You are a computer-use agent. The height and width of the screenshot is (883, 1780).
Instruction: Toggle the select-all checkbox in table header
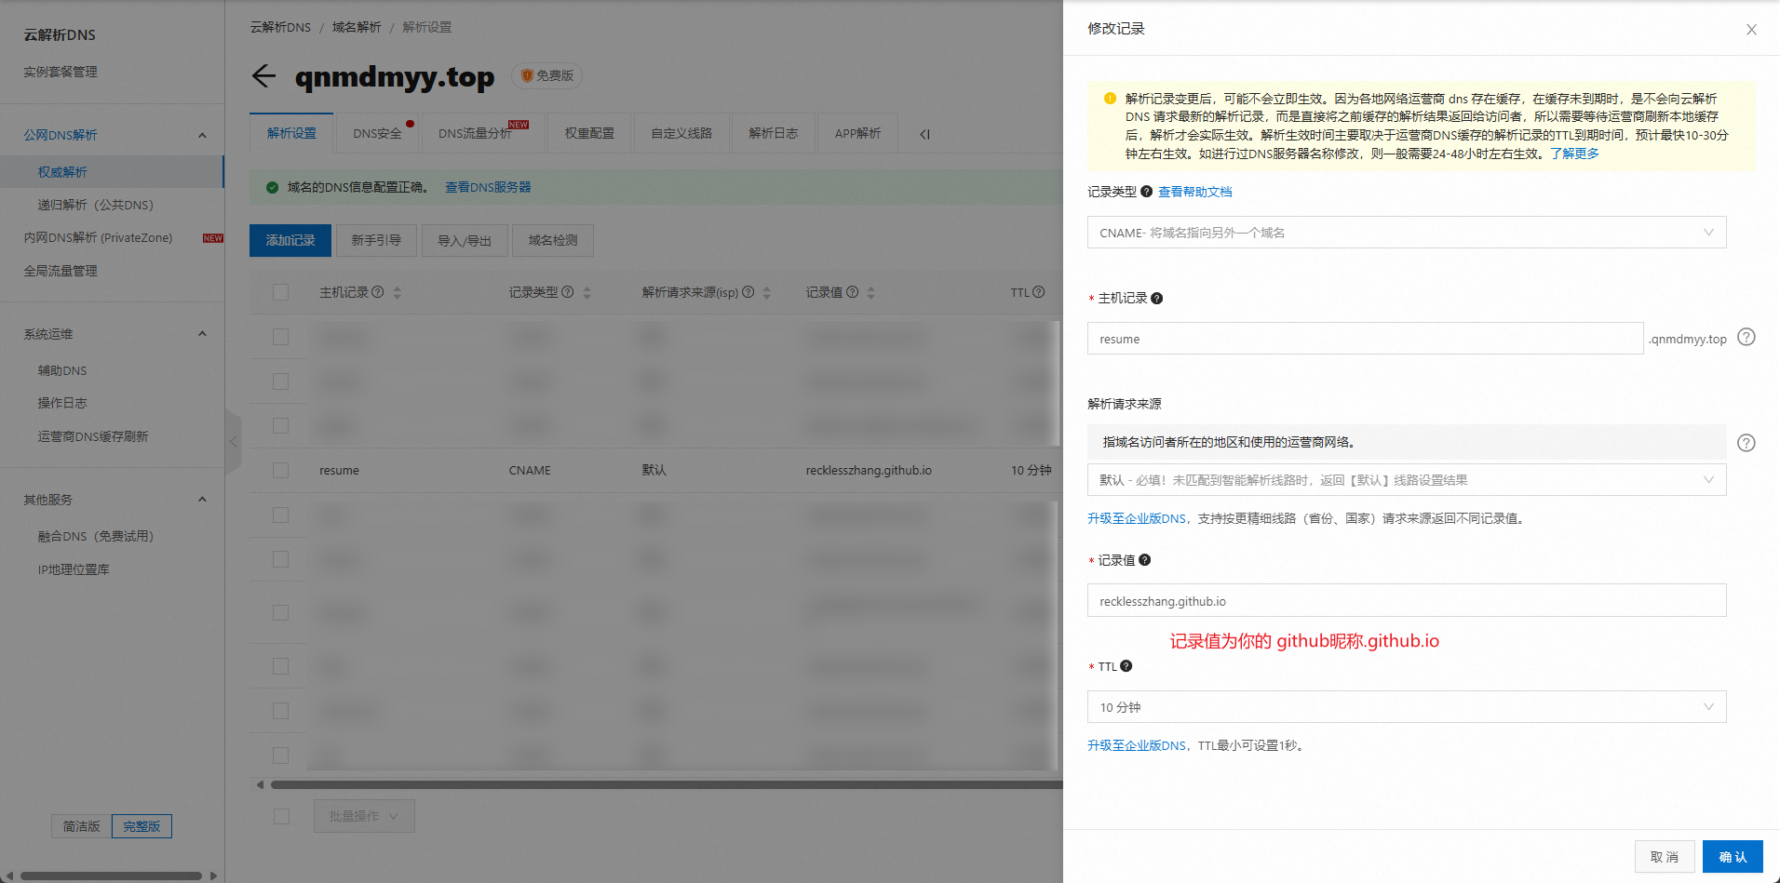(280, 292)
